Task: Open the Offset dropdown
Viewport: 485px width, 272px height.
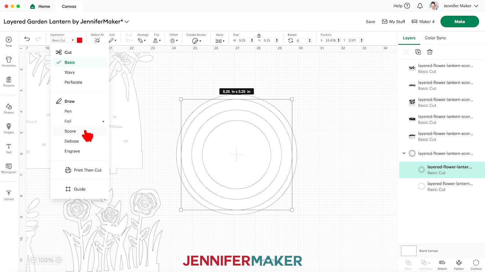Action: (174, 41)
